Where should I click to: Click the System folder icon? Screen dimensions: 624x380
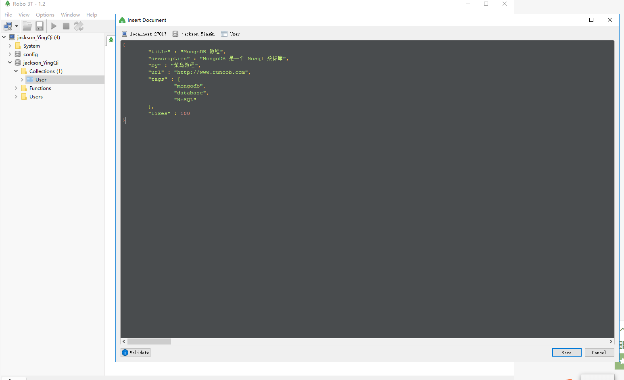(18, 46)
